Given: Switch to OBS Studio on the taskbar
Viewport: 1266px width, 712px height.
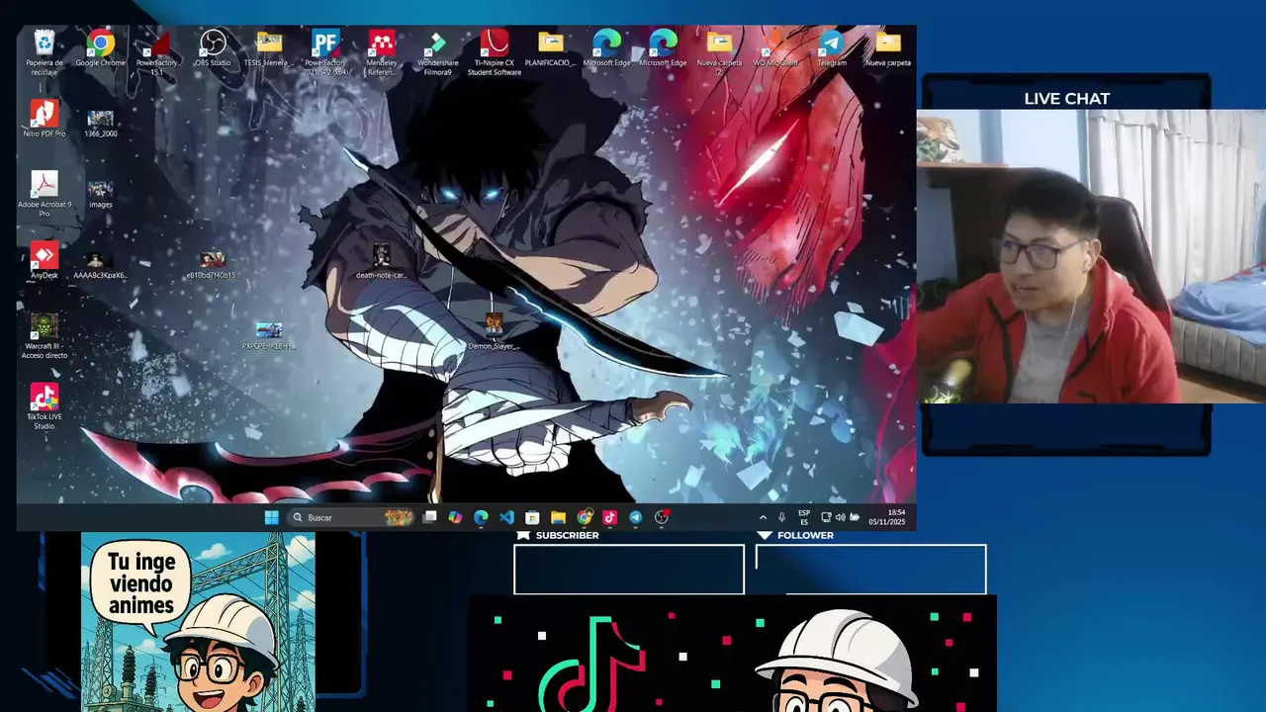Looking at the screenshot, I should click(x=662, y=517).
